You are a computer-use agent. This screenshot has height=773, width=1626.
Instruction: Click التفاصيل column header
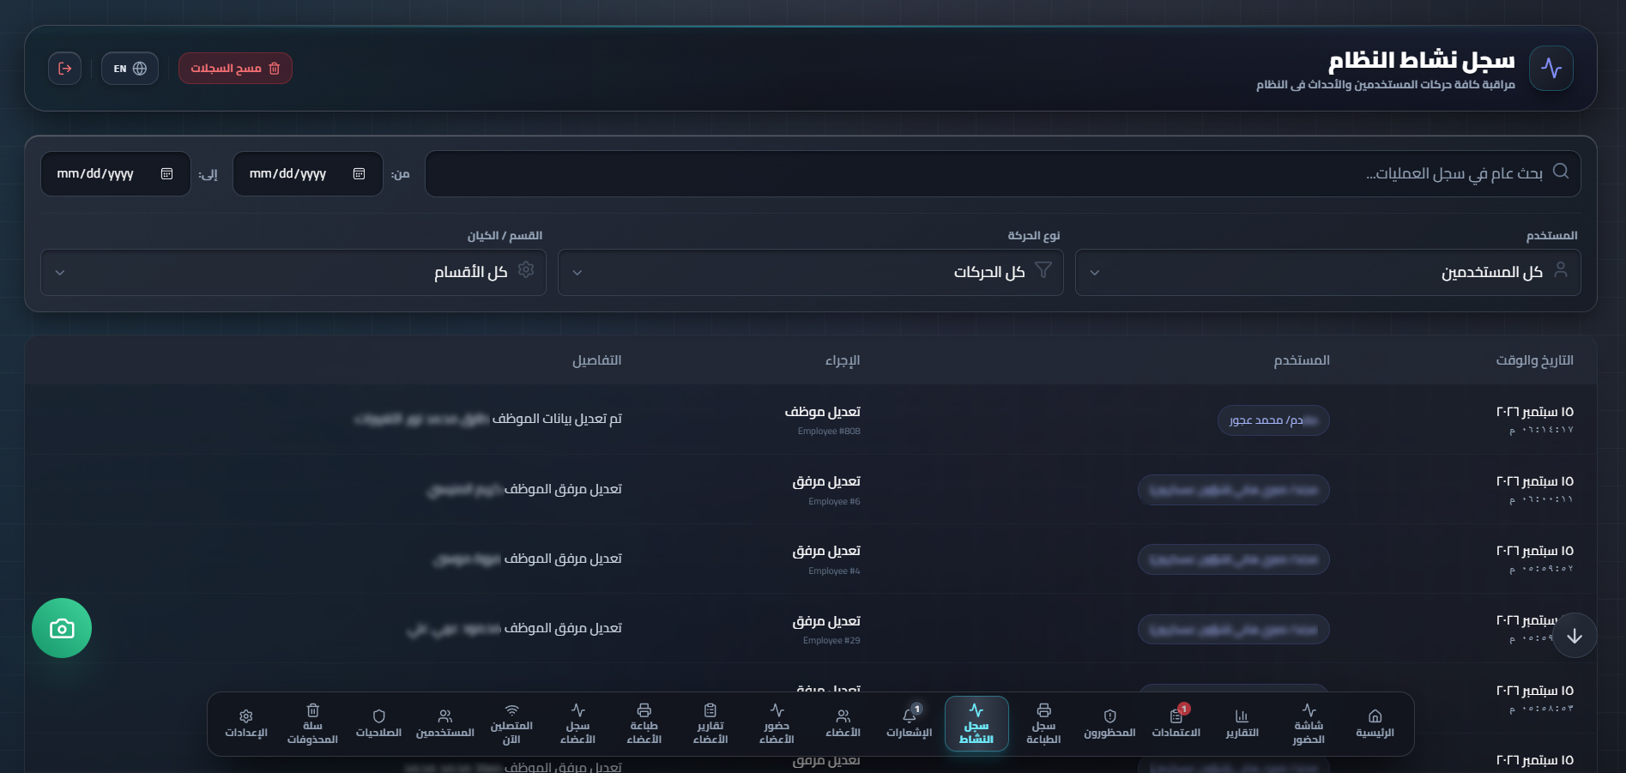point(597,360)
